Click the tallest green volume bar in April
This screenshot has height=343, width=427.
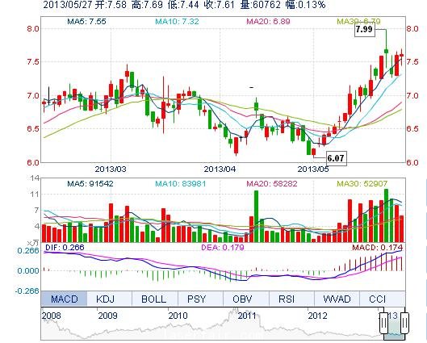tap(256, 216)
